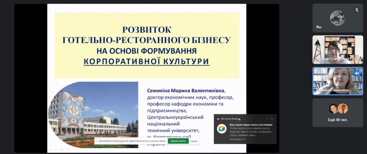Click the Google Meet logo in the notification

pos(221,129)
